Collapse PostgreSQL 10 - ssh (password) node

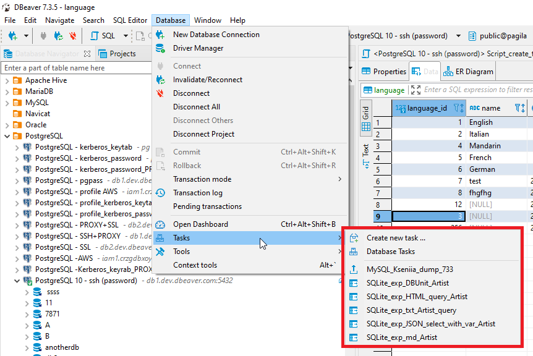(17, 281)
